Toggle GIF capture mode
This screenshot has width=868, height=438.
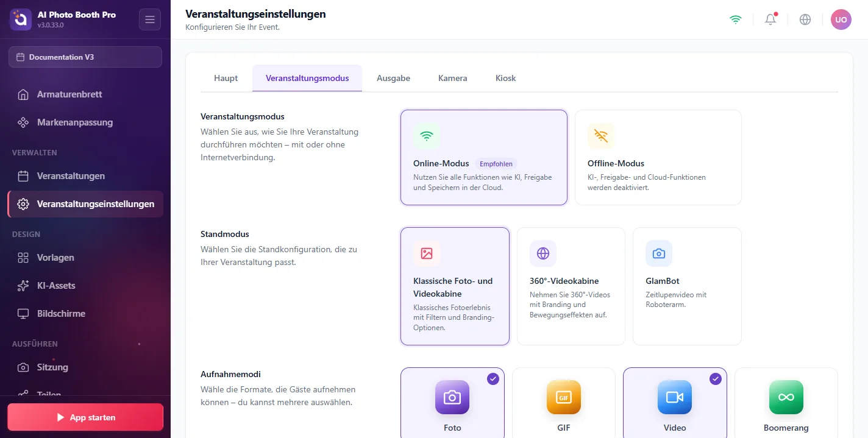point(564,403)
